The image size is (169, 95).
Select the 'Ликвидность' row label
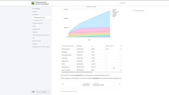66,67
